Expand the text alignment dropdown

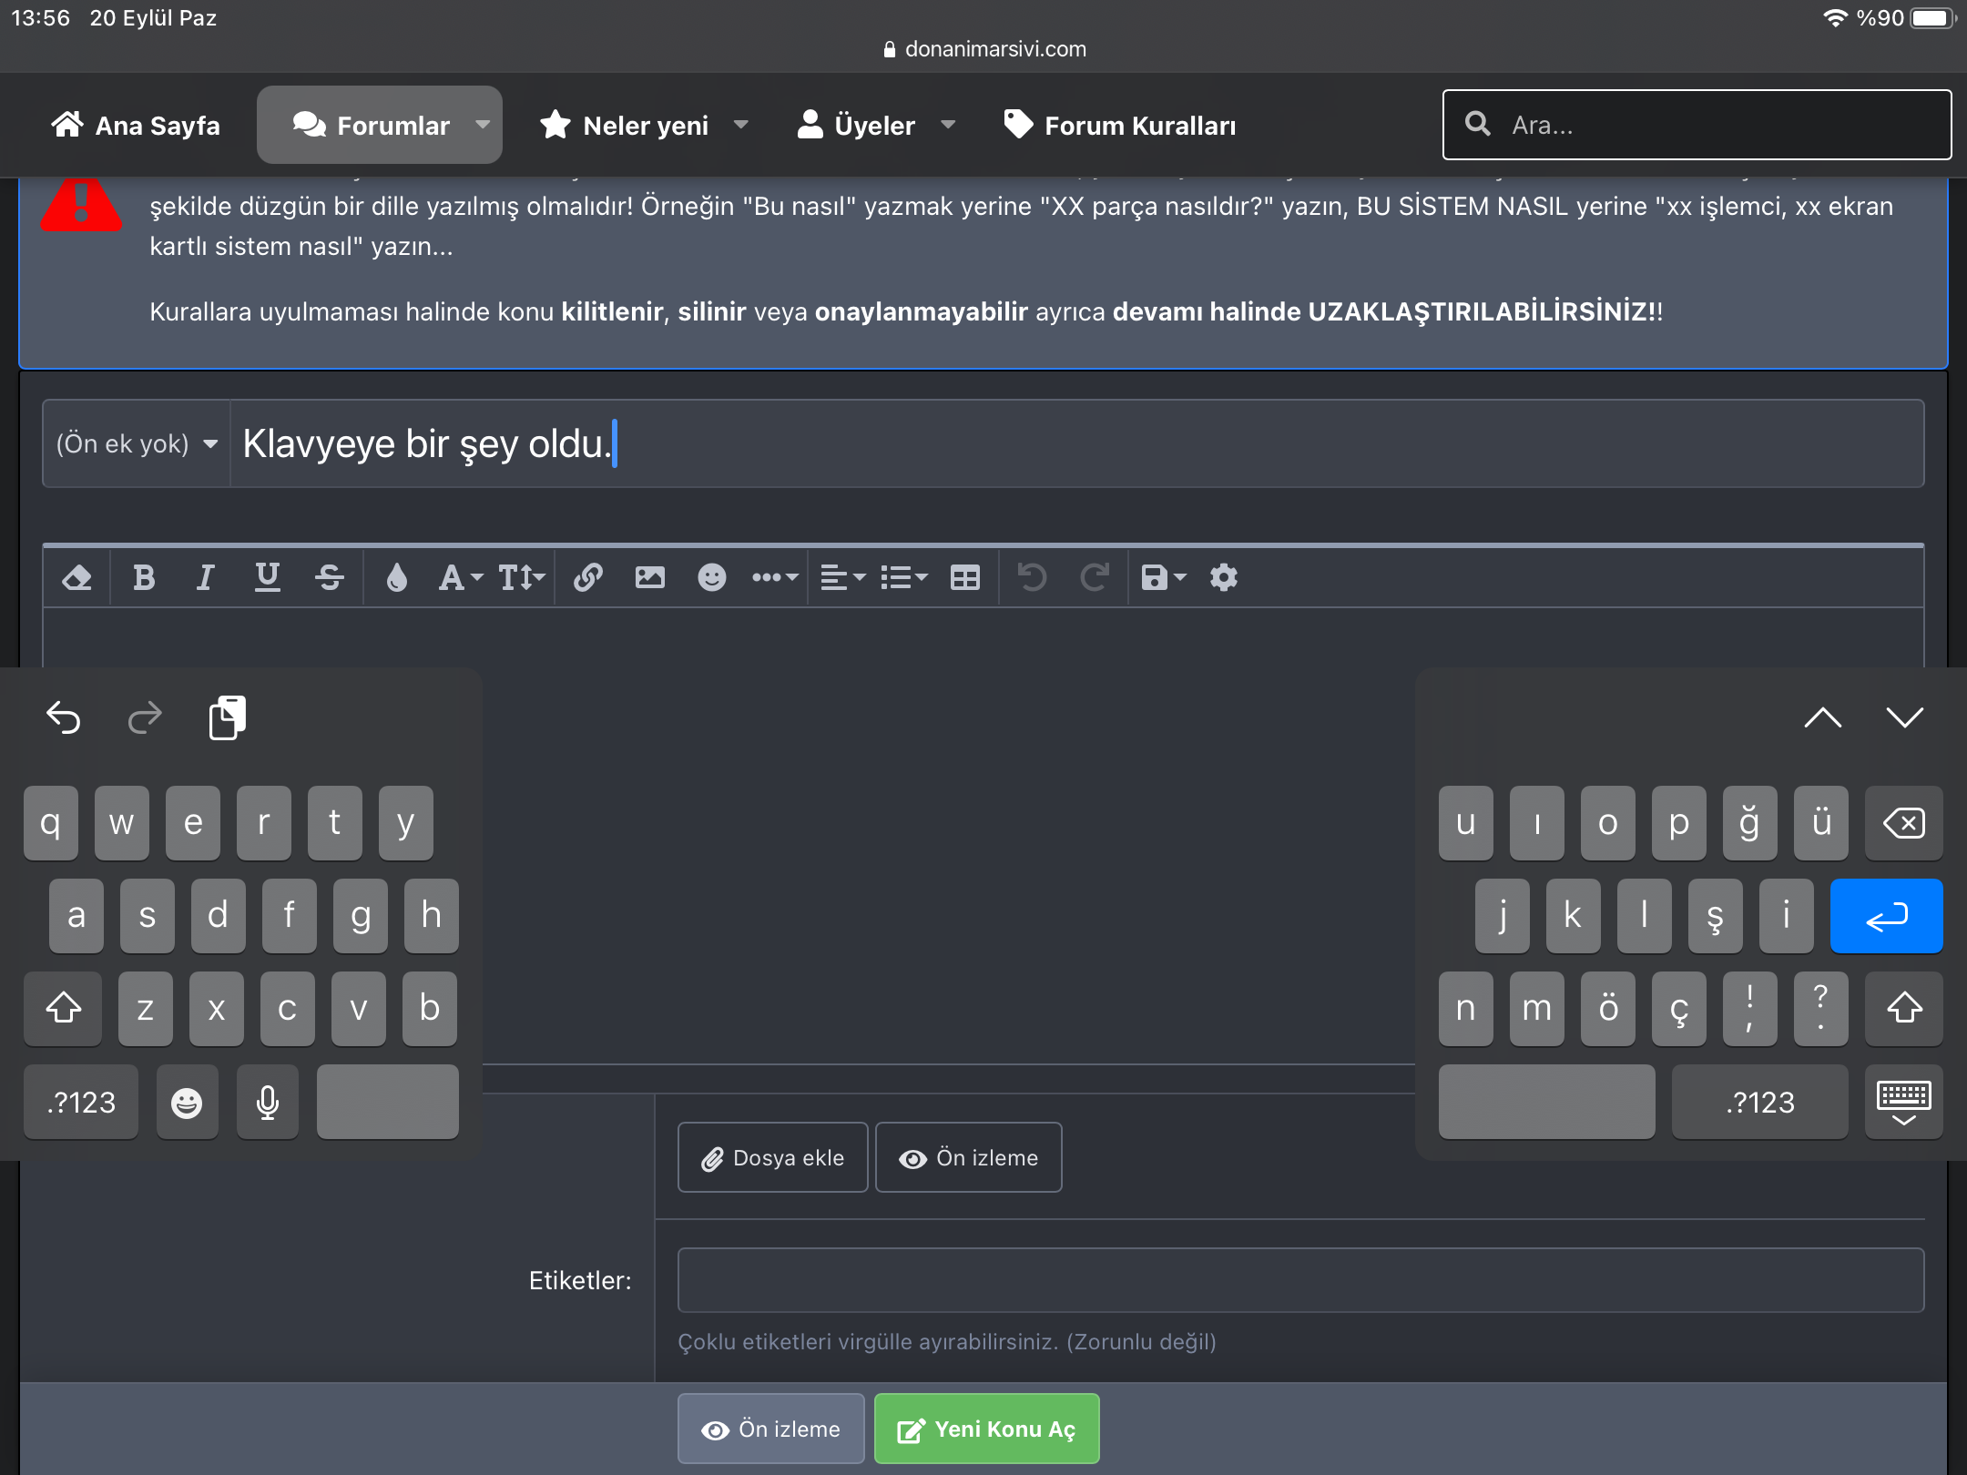(842, 577)
